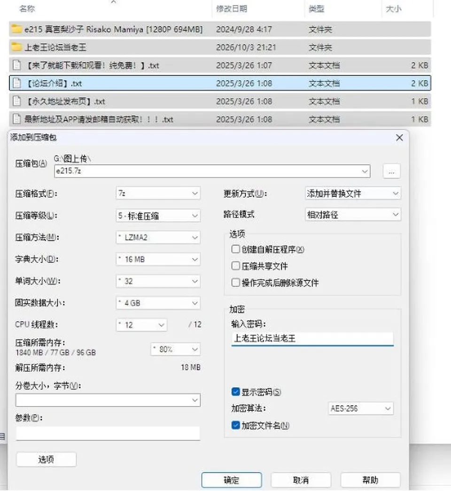The width and height of the screenshot is (451, 491).
Task: Expand the 字典大小 16 MB dropdown
Action: (158, 259)
